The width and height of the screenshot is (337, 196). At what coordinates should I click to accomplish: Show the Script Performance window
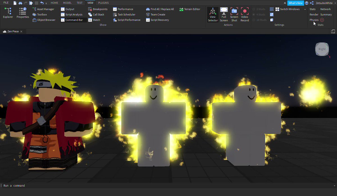tap(127, 20)
